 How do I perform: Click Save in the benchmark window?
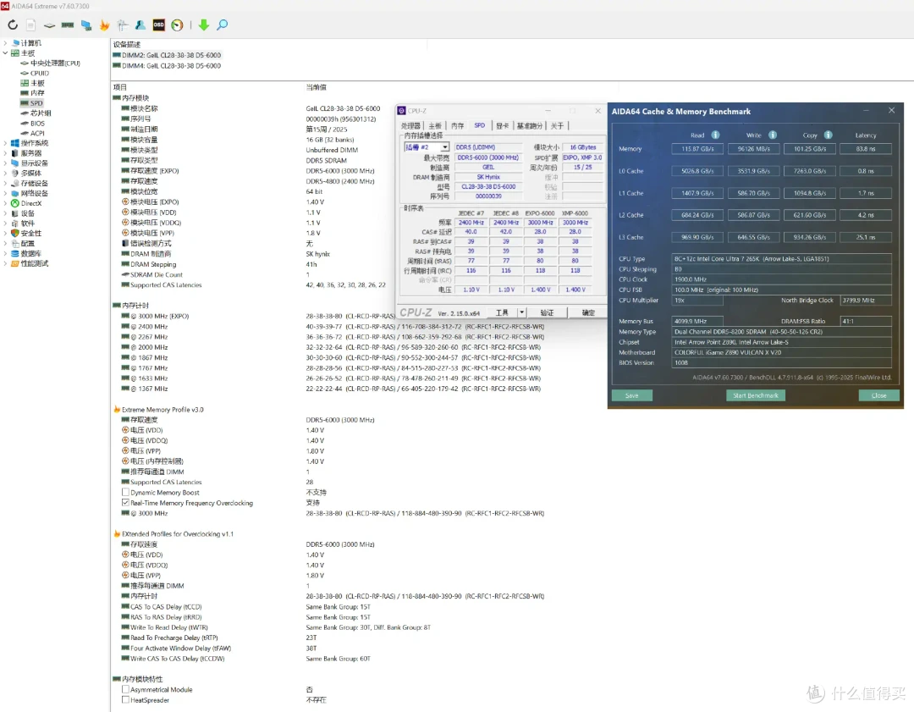[632, 395]
